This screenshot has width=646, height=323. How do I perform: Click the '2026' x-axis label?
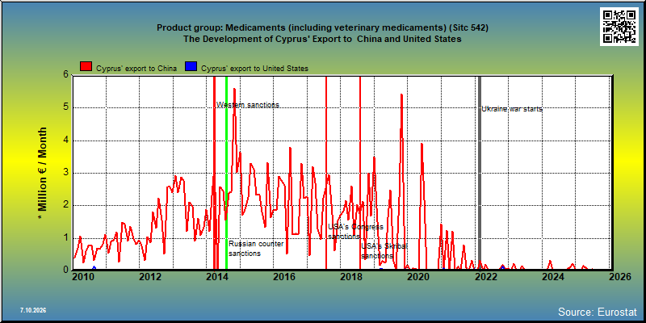click(621, 277)
